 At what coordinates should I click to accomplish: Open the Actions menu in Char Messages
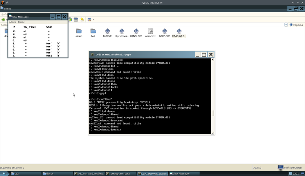tap(13, 22)
